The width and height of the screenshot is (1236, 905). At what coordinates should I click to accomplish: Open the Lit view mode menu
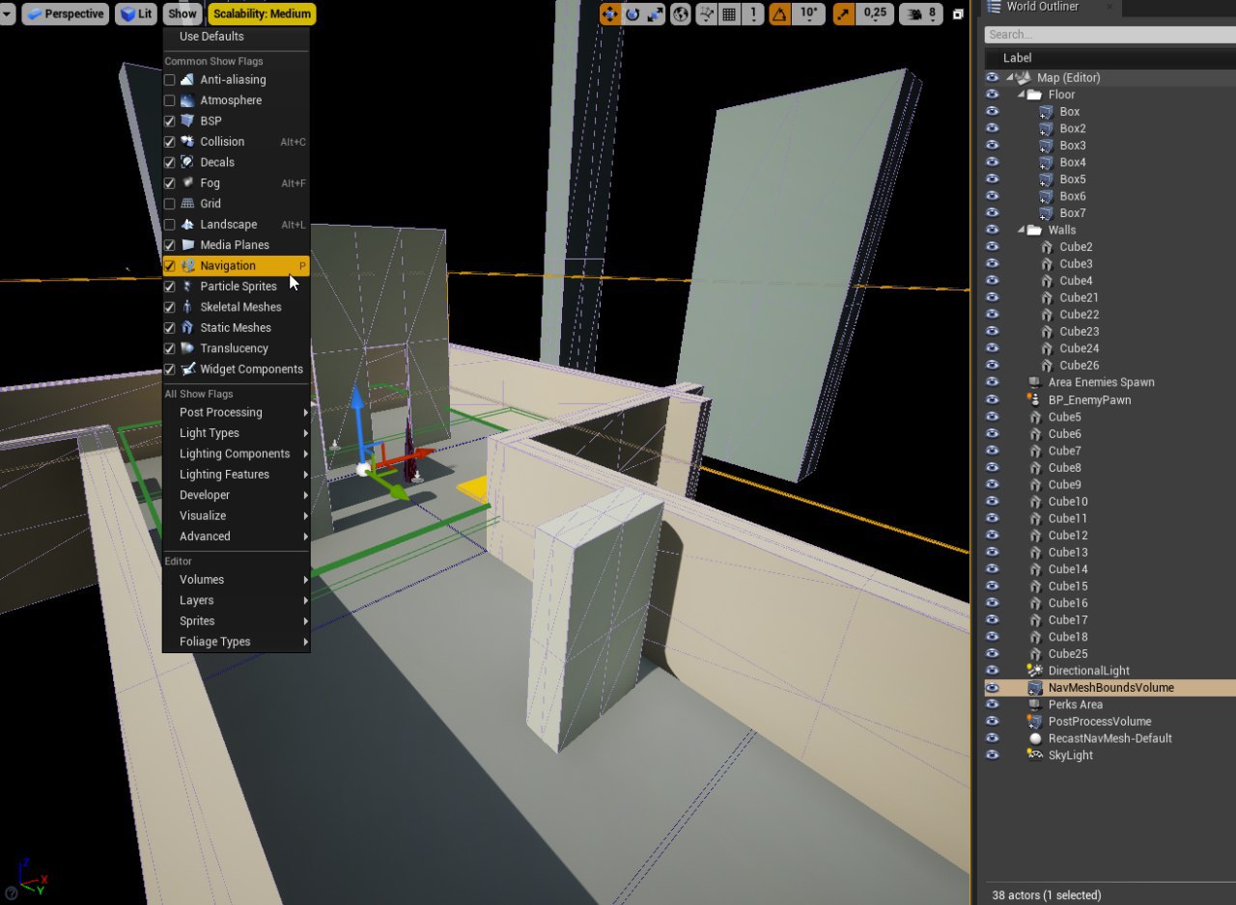pos(136,14)
